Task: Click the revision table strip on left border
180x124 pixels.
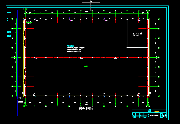Action: (9, 22)
